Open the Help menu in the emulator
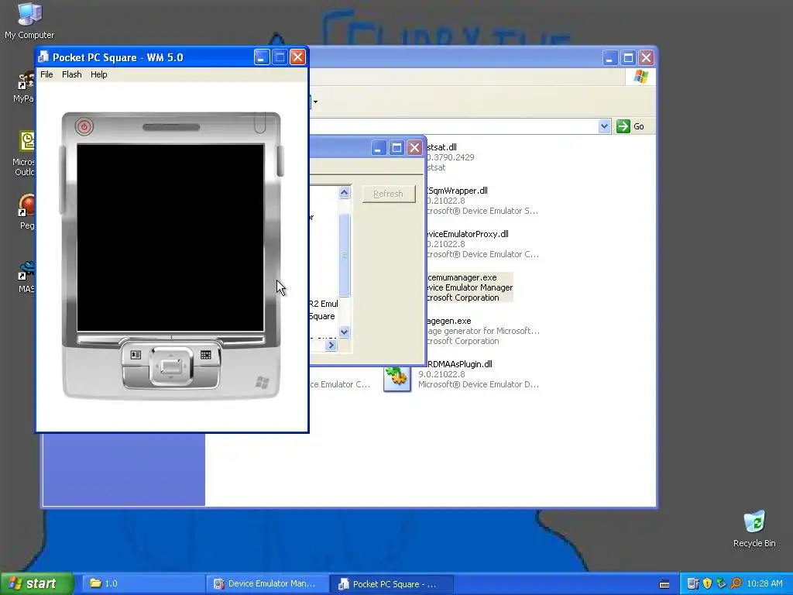The image size is (793, 595). 98,74
